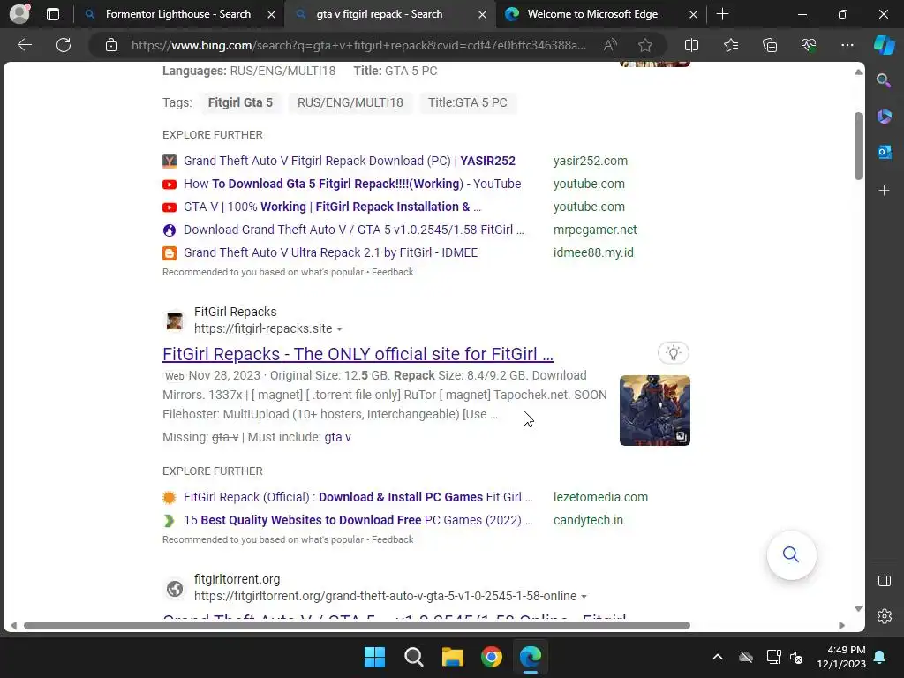The height and width of the screenshot is (678, 904).
Task: Open the Windows Start button
Action: click(x=374, y=657)
